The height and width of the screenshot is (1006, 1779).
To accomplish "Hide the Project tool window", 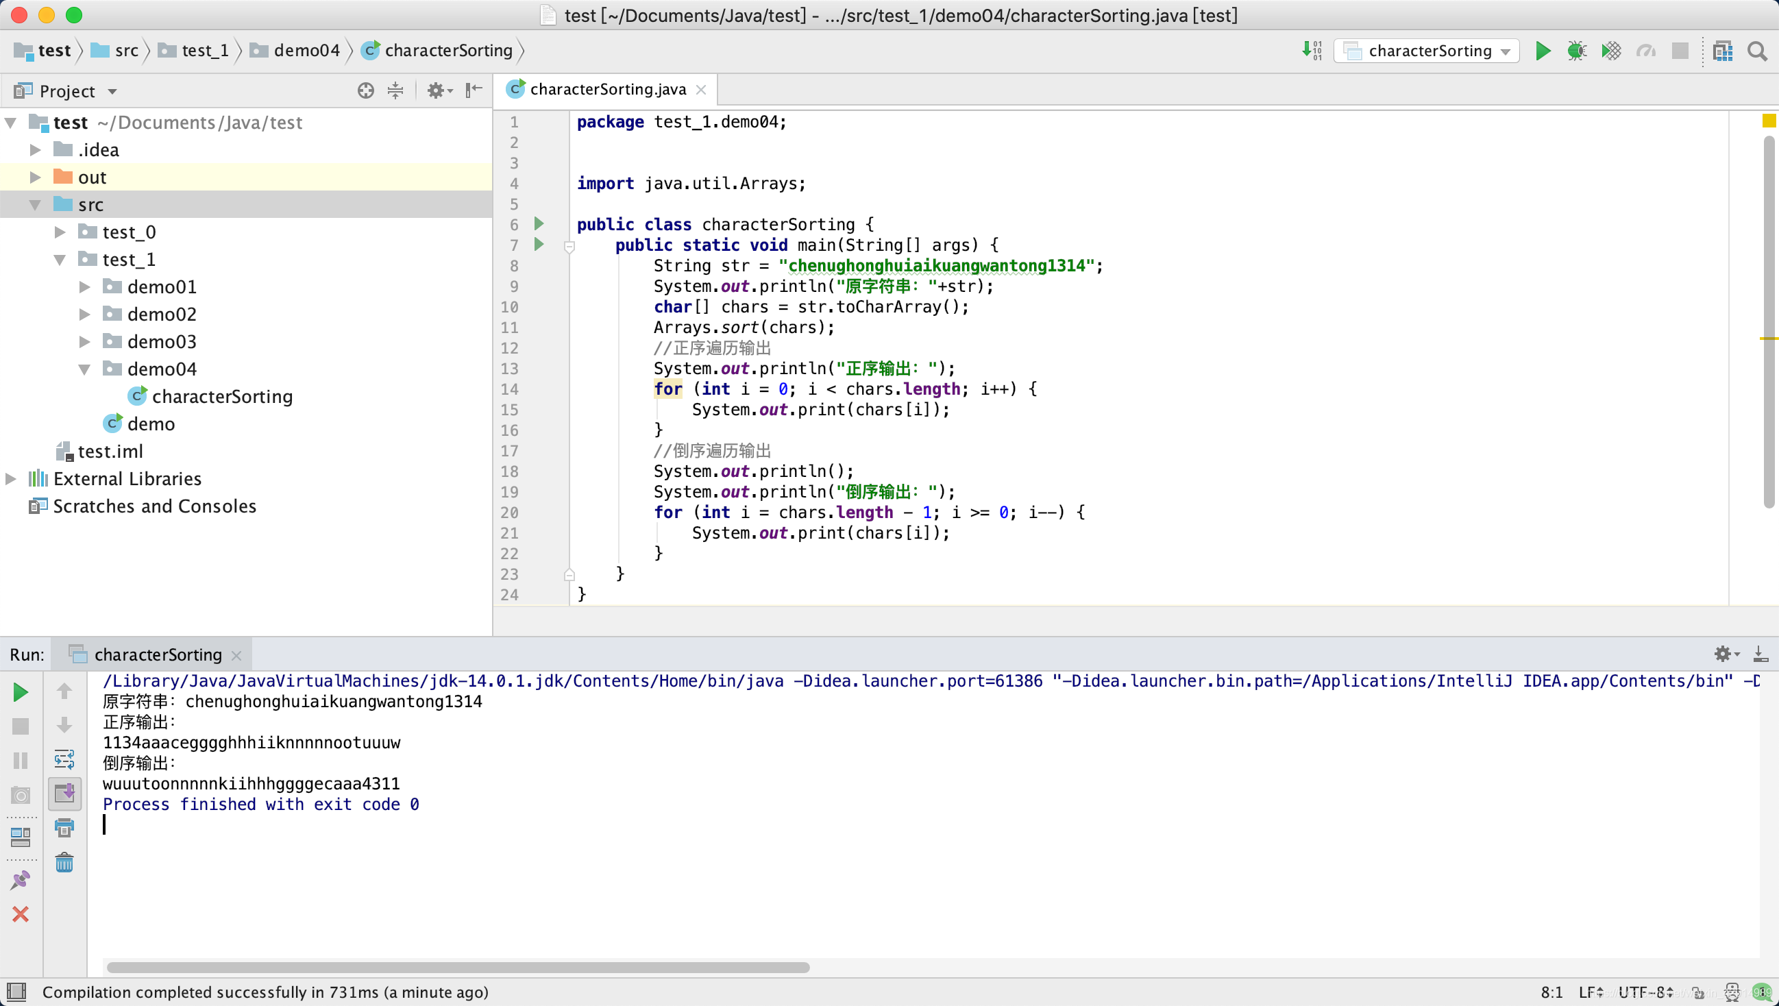I will pyautogui.click(x=474, y=90).
